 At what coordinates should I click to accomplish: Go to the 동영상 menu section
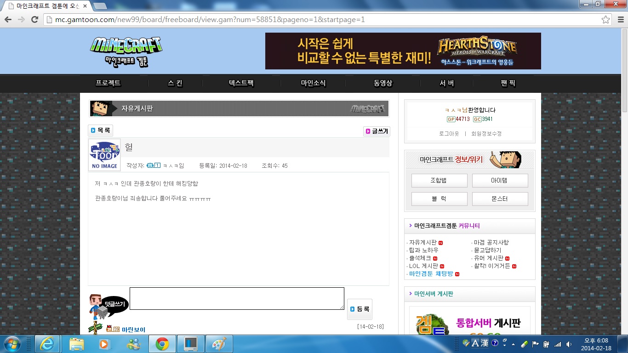click(x=383, y=83)
